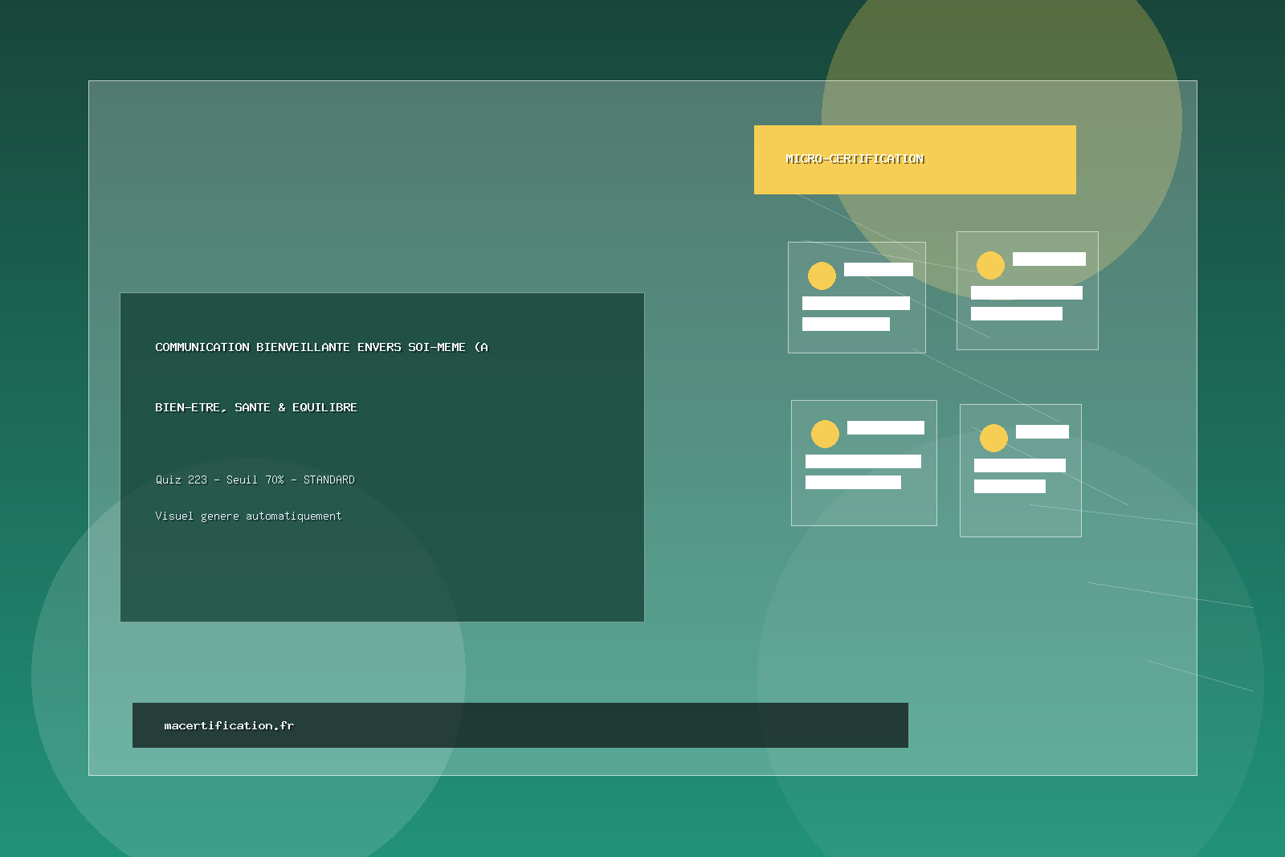Click the top-left card's middle white bar
Image resolution: width=1285 pixels, height=857 pixels.
click(x=855, y=303)
